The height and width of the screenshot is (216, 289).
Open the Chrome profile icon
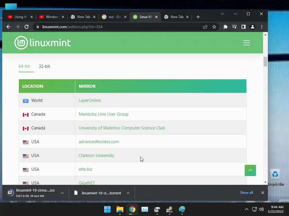[253, 27]
